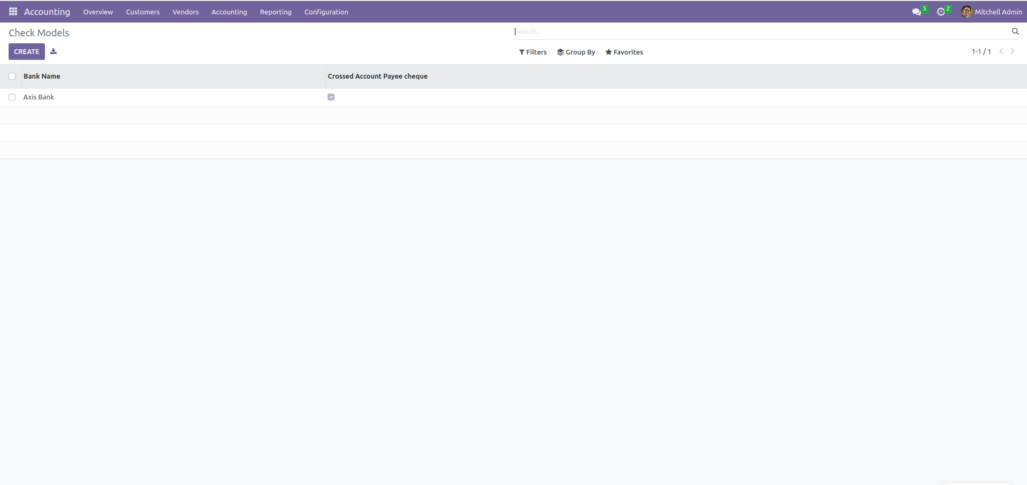This screenshot has width=1027, height=485.
Task: Open the Overview menu
Action: [x=98, y=12]
